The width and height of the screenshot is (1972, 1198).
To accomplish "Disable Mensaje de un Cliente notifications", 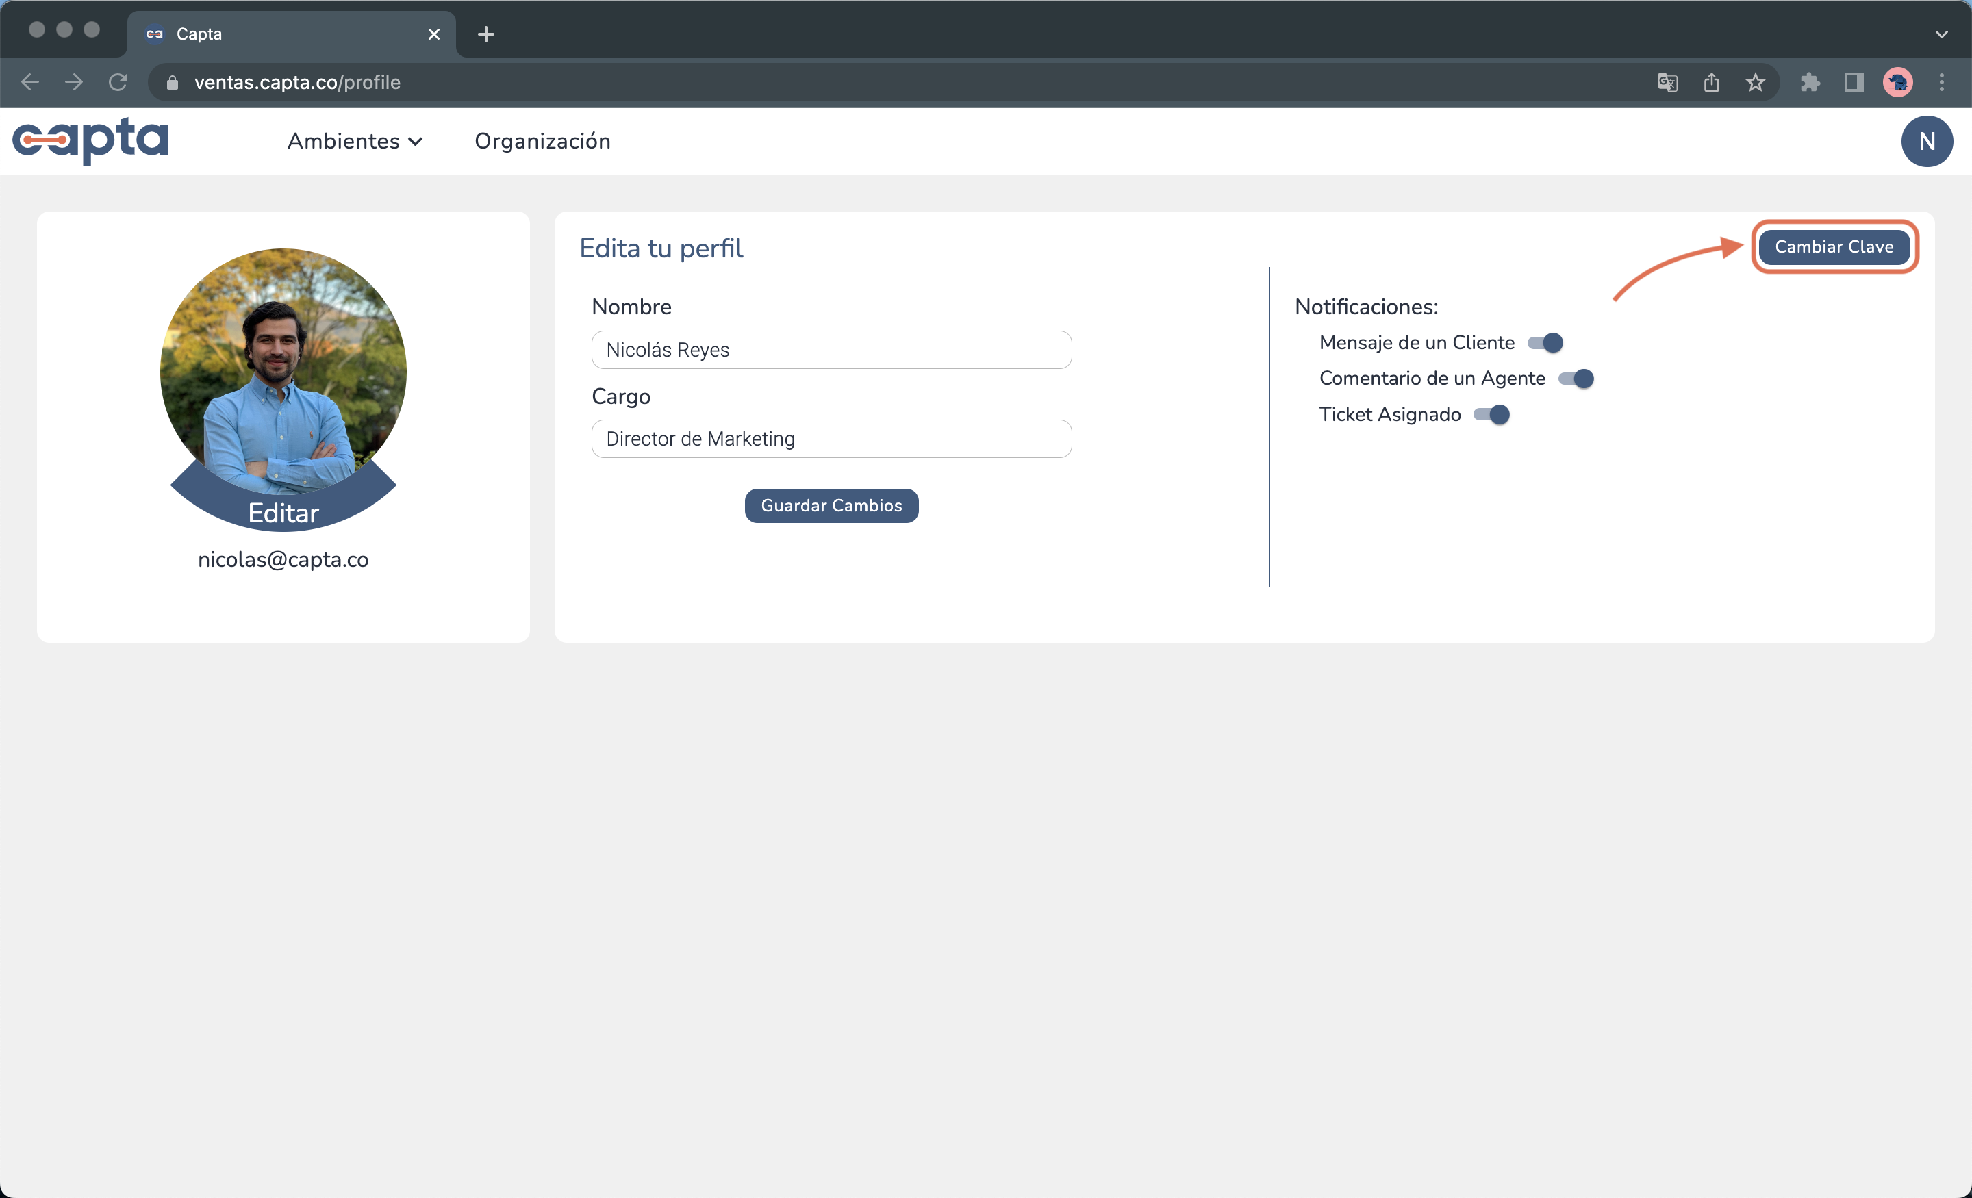I will 1545,344.
